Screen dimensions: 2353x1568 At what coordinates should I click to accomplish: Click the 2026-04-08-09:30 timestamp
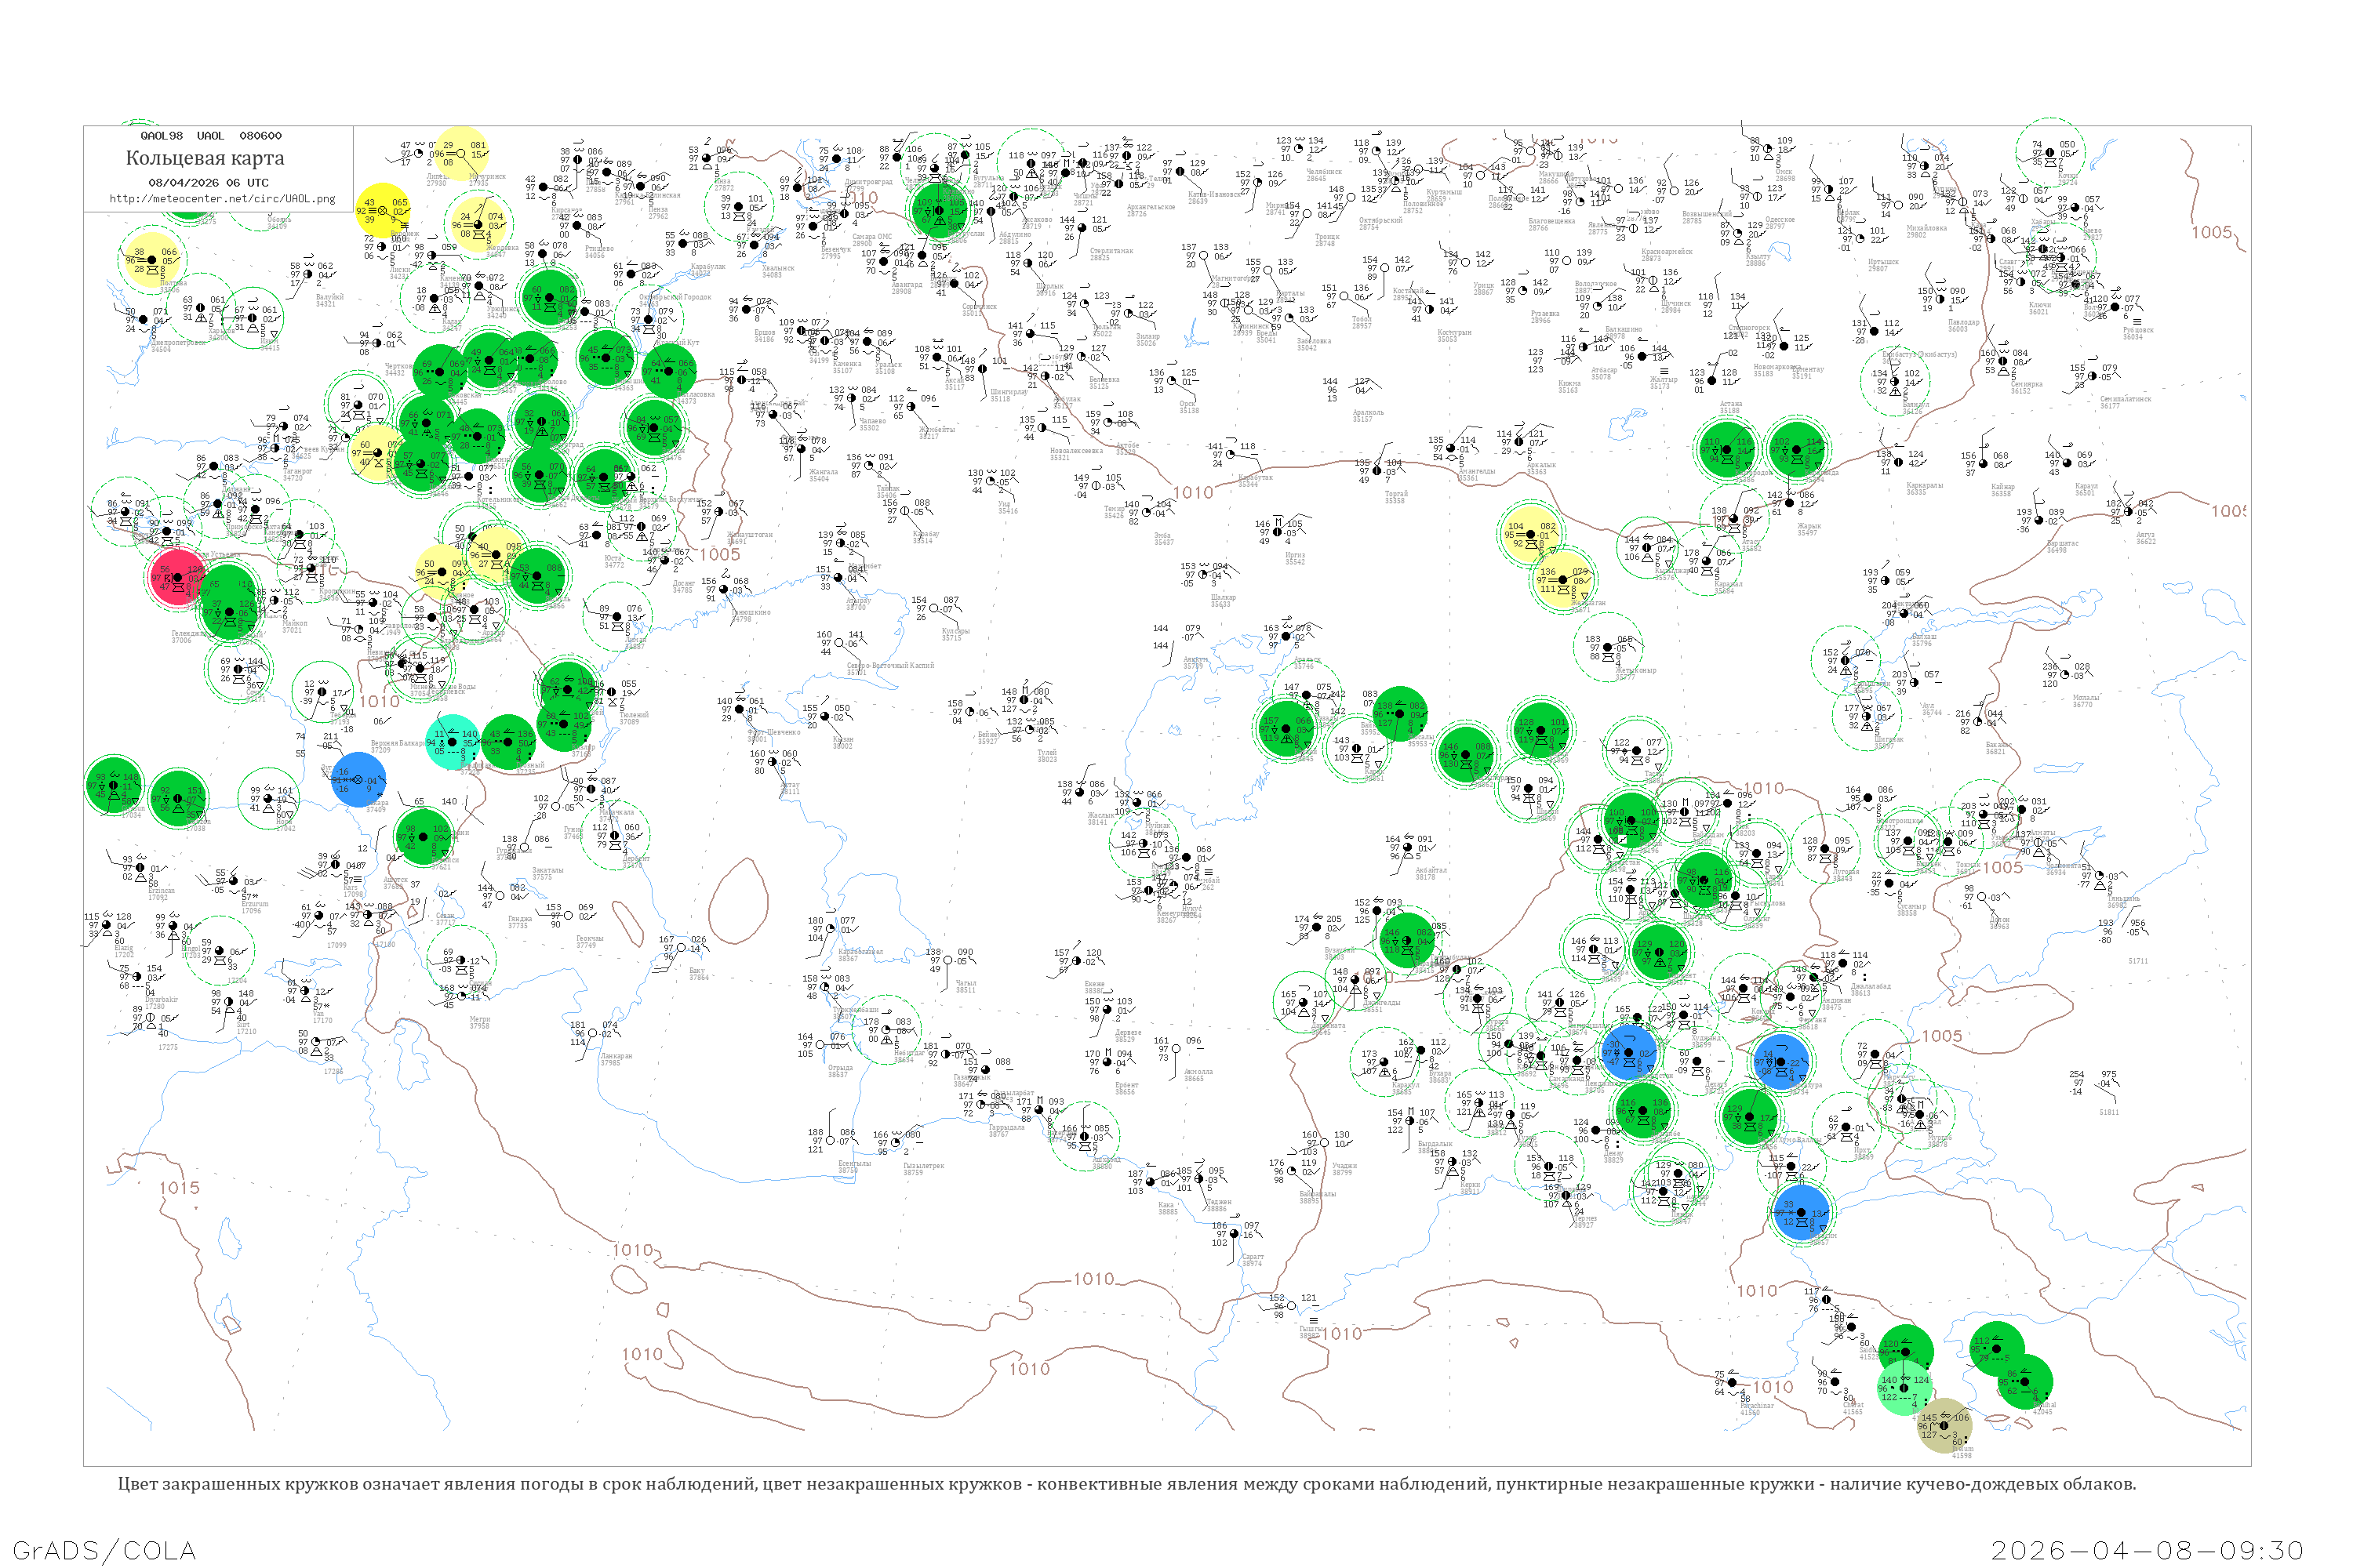(2146, 1549)
